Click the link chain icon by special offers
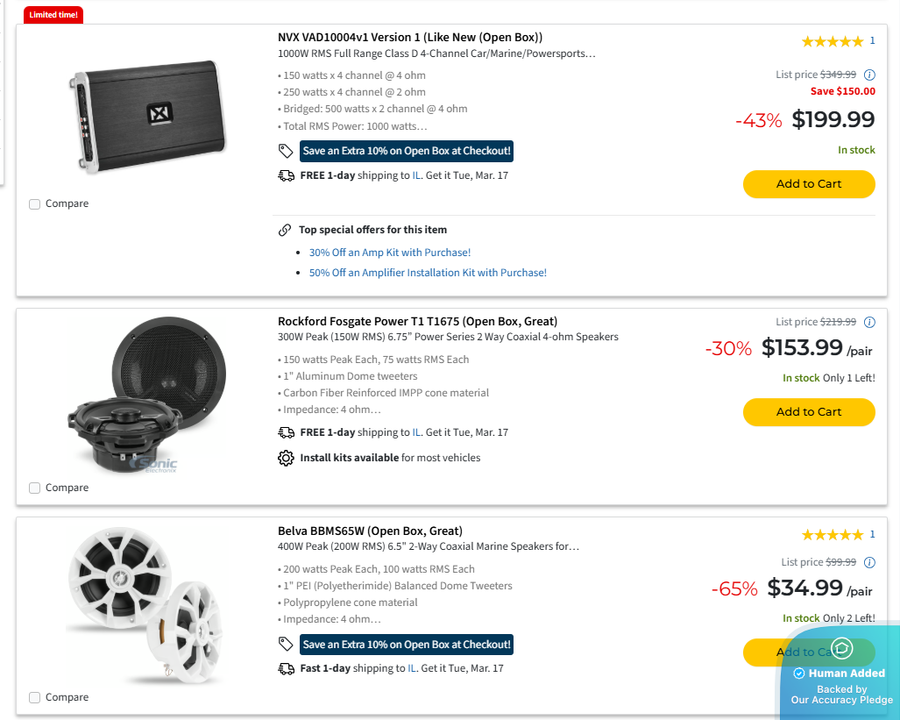 [285, 230]
